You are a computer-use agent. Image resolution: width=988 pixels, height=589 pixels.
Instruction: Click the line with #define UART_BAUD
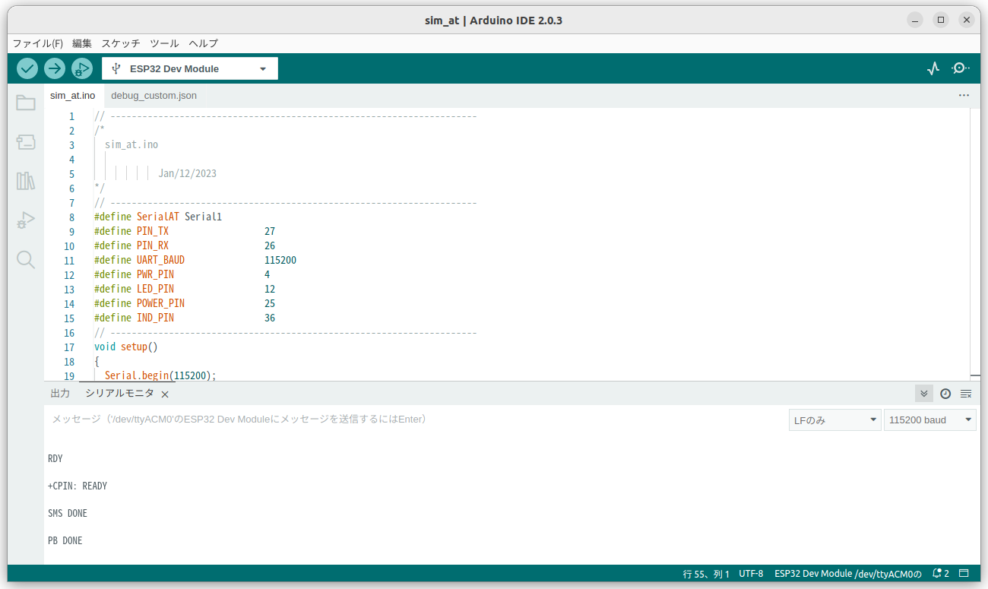click(195, 260)
